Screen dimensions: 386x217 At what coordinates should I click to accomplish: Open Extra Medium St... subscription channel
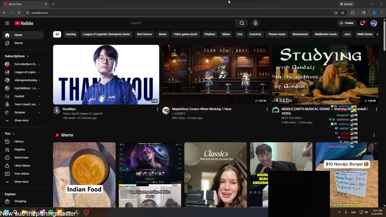[23, 64]
